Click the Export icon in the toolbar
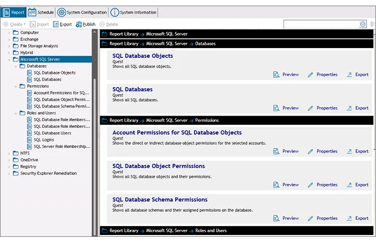Image resolution: width=376 pixels, height=242 pixels. click(x=56, y=24)
